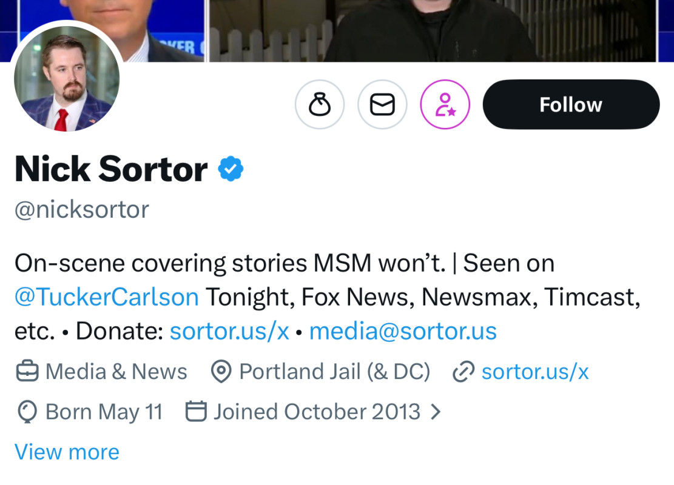Image resolution: width=674 pixels, height=485 pixels.
Task: Click the briefcase icon beside Media & News
Action: tap(27, 372)
